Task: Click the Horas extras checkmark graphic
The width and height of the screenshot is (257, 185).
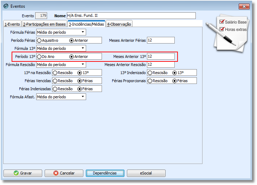Action: tap(222, 29)
